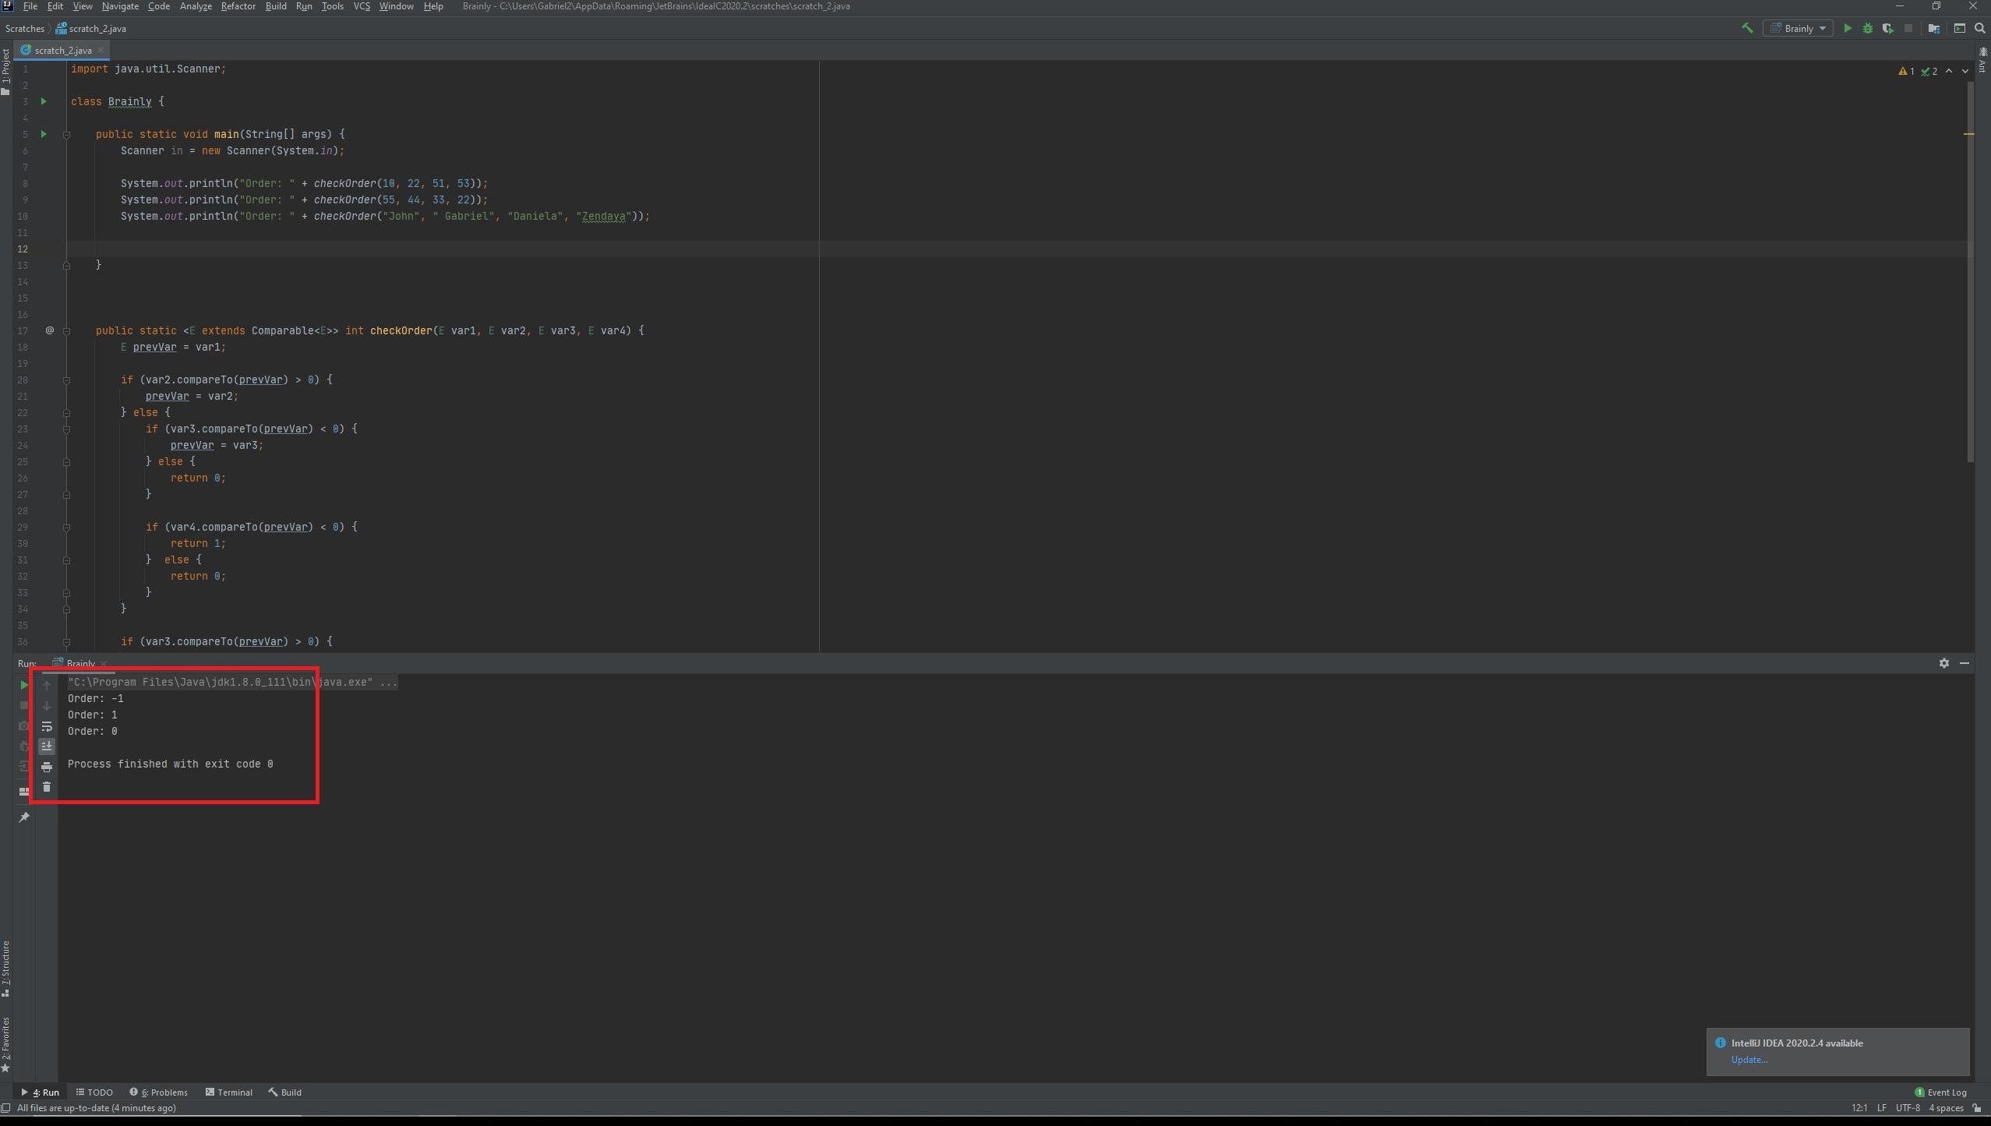This screenshot has width=1991, height=1126.
Task: Click the green Debug bug icon
Action: 1867,28
